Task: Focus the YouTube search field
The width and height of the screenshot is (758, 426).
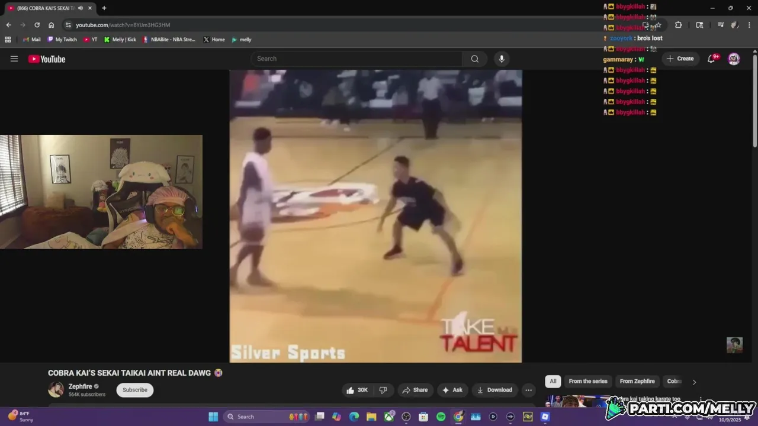Action: (x=357, y=59)
